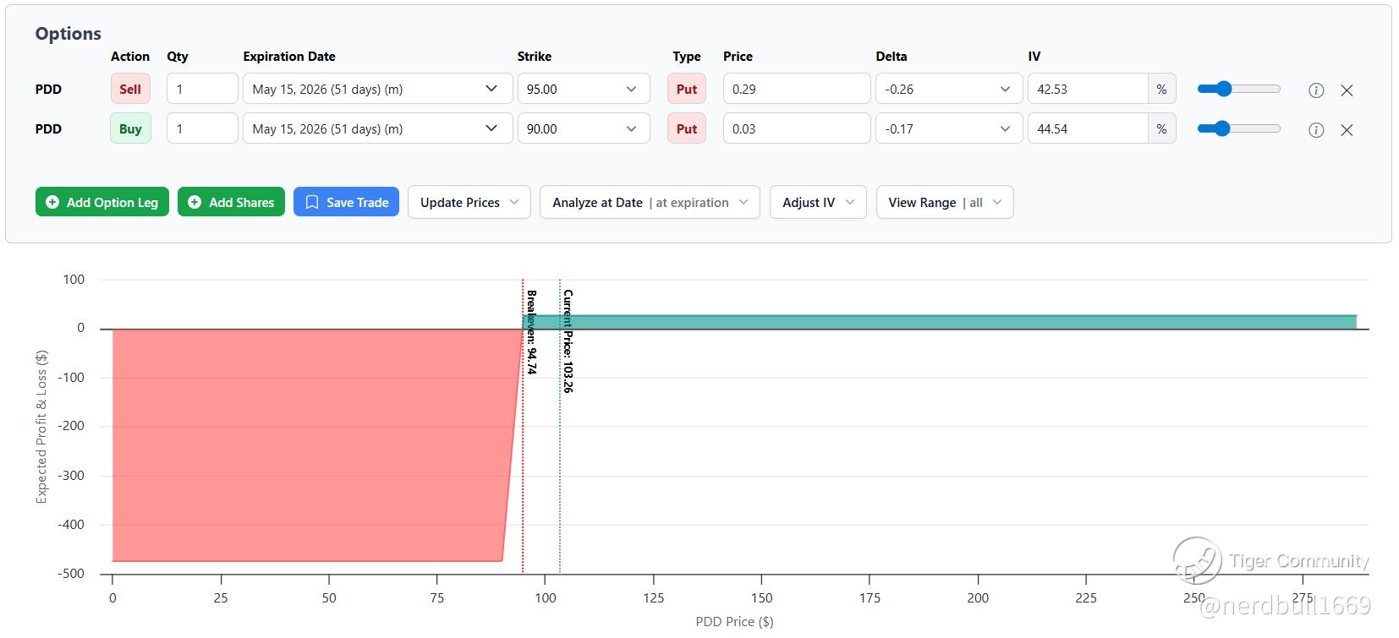Open the Analyze at Date menu
This screenshot has width=1399, height=638.
tap(650, 203)
